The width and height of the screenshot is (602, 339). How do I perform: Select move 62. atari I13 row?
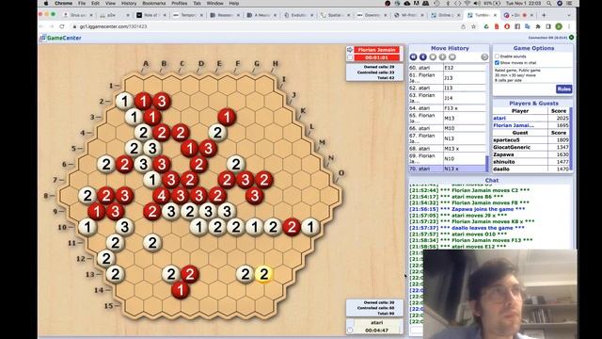pyautogui.click(x=448, y=88)
